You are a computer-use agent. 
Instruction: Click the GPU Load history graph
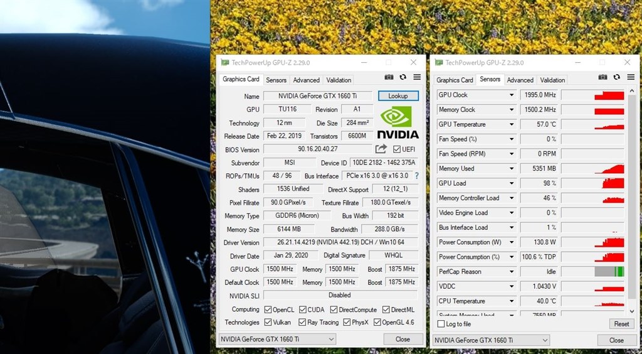592,183
